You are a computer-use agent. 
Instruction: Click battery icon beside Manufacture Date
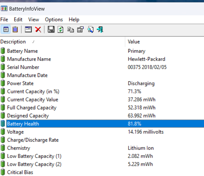[3, 75]
